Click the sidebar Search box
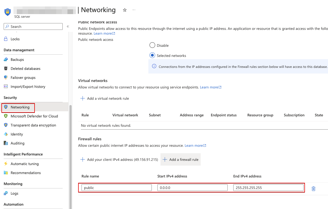The width and height of the screenshot is (328, 209). (x=33, y=26)
